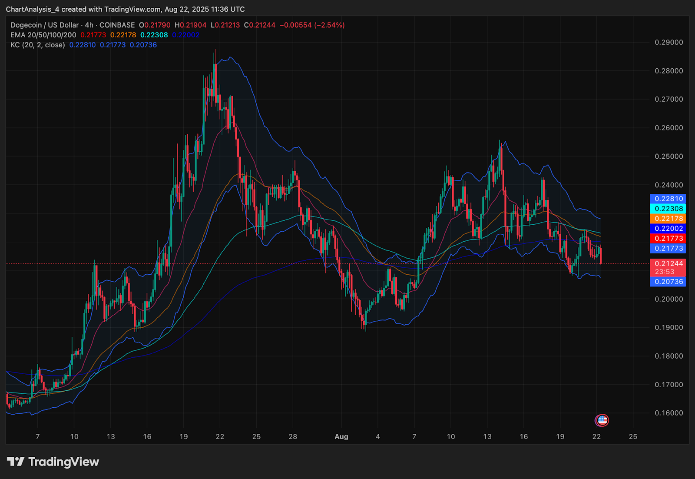Select the KC (20, 2, close) indicator legend
The width and height of the screenshot is (695, 479).
point(38,45)
